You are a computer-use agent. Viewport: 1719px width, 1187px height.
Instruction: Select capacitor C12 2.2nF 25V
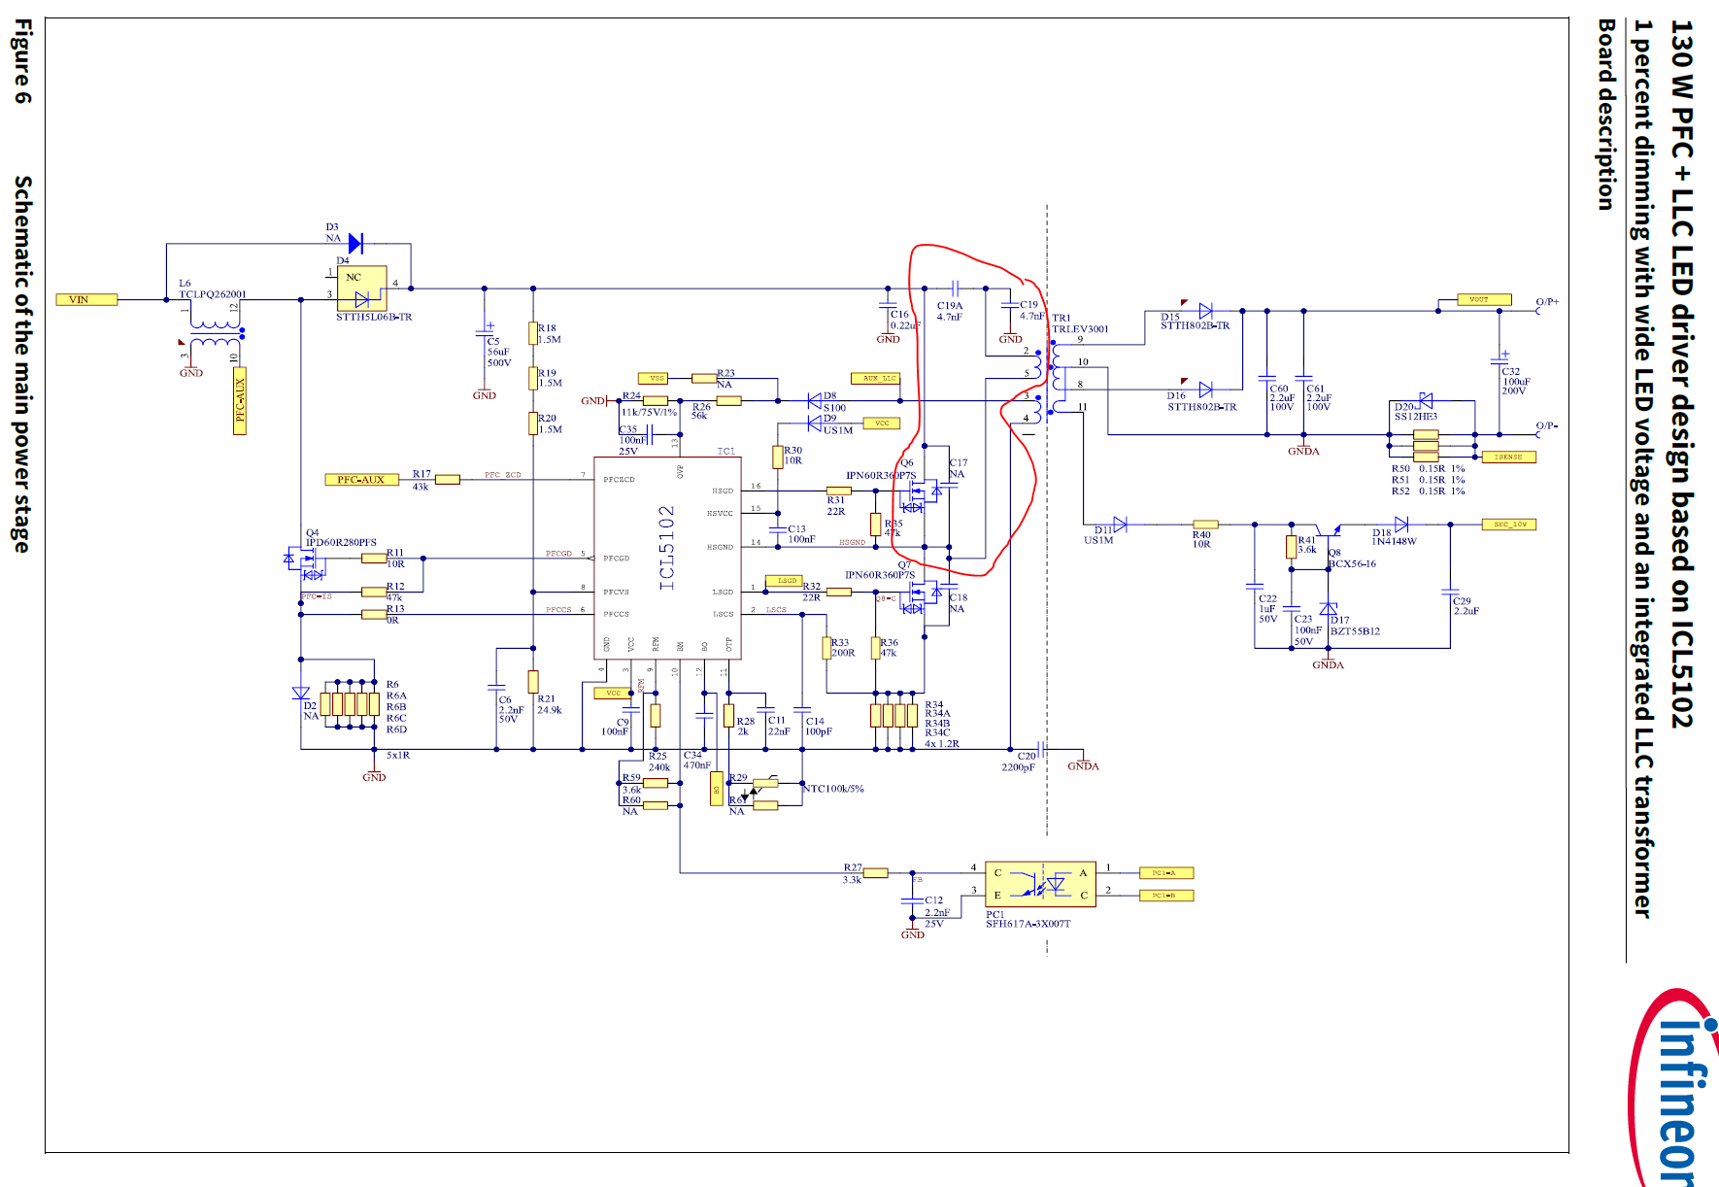[913, 900]
